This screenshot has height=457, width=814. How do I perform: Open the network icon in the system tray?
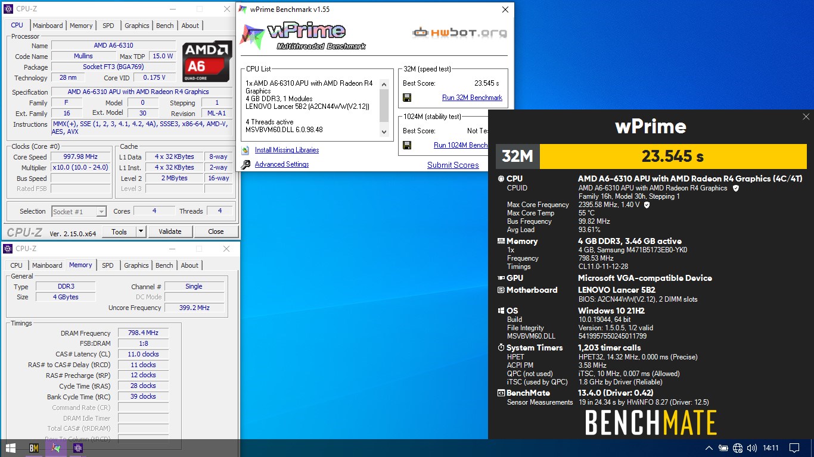738,448
